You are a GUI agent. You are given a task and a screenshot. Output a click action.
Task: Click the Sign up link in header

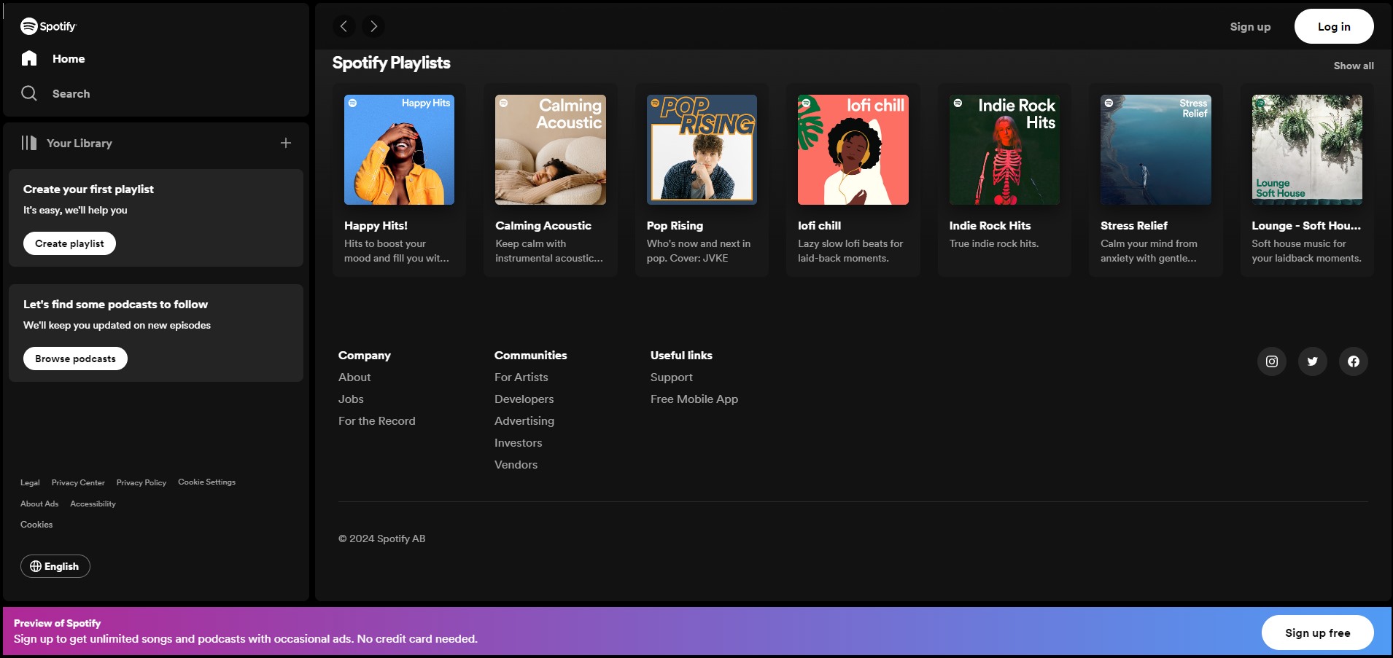pos(1250,26)
